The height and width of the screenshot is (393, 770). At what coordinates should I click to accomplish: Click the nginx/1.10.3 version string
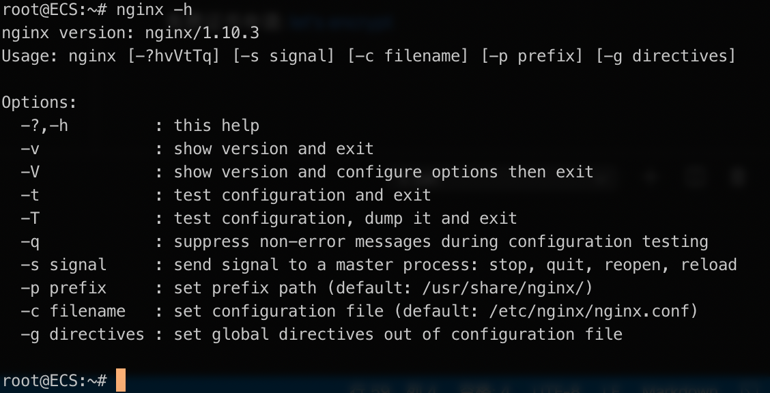click(x=202, y=33)
